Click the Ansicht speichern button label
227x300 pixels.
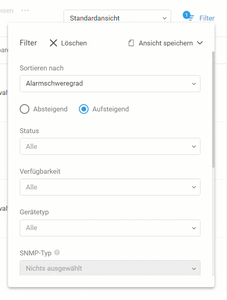click(166, 43)
